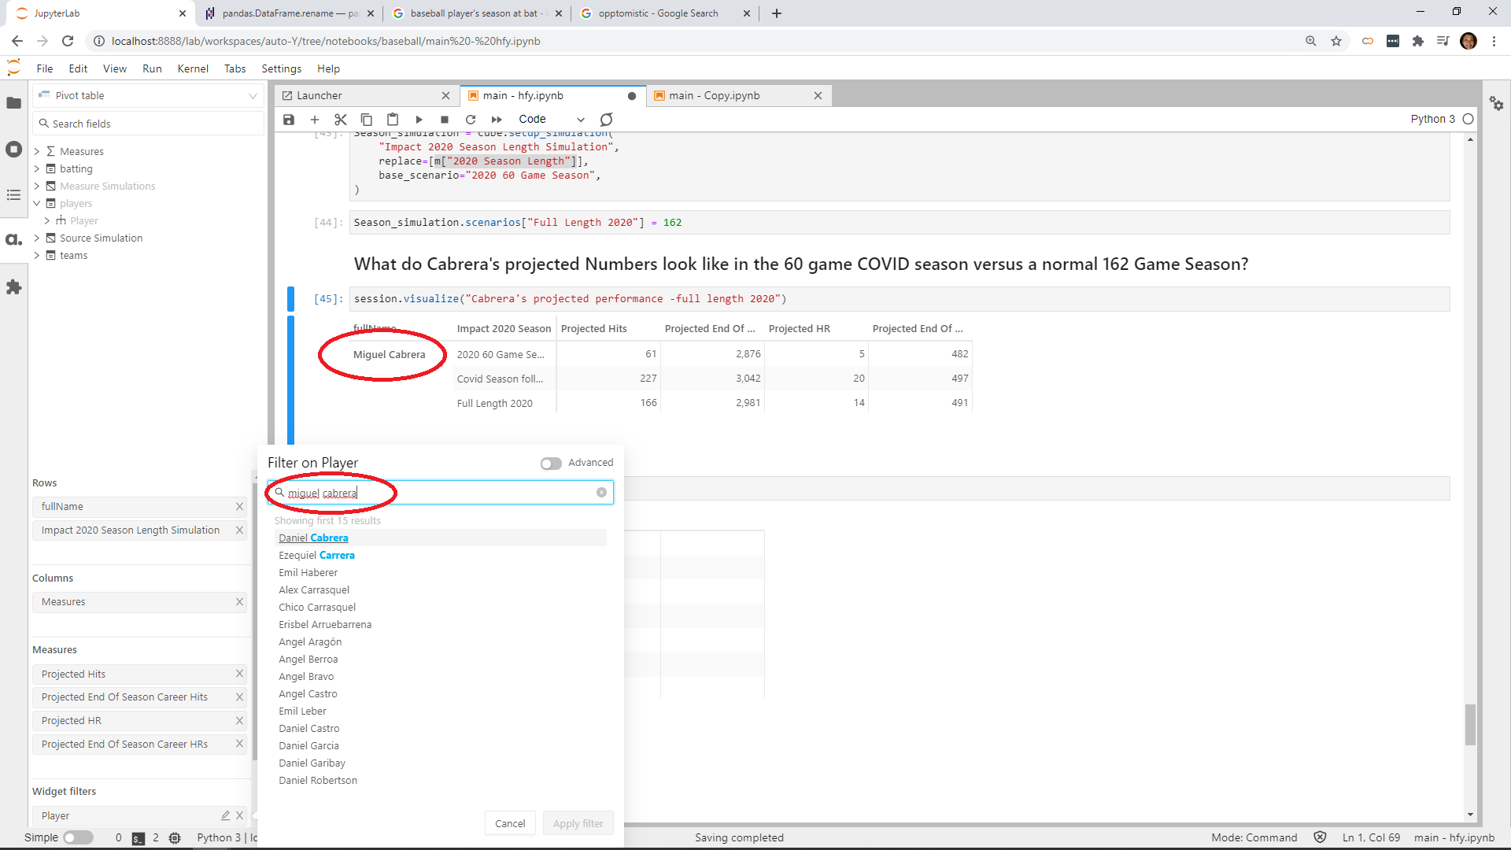Expand the Measures tree item
The width and height of the screenshot is (1511, 850).
[36, 151]
